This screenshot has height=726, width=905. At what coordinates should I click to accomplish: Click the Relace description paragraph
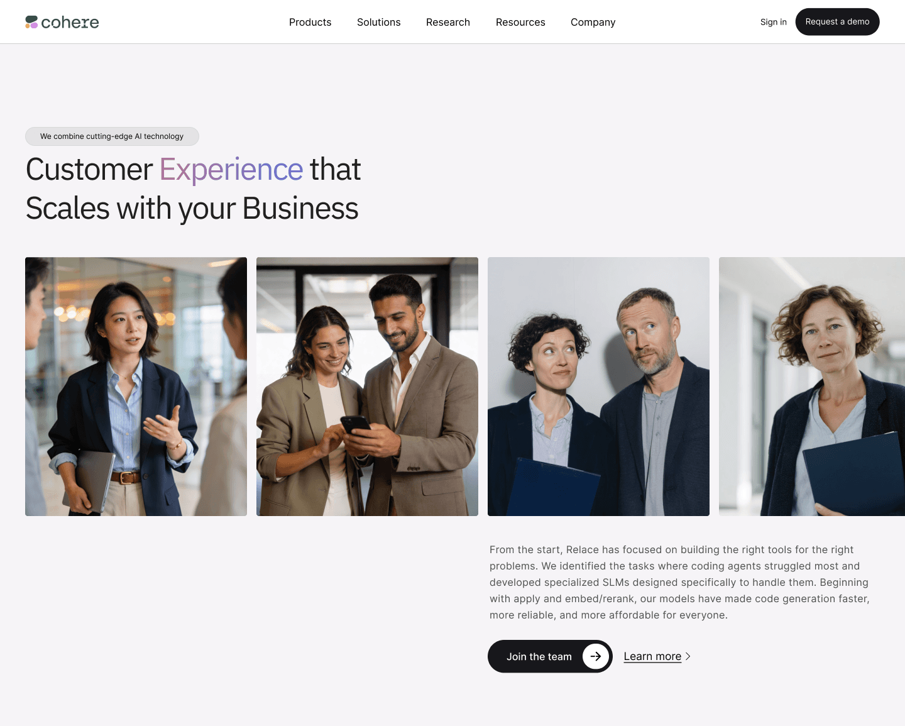[679, 582]
